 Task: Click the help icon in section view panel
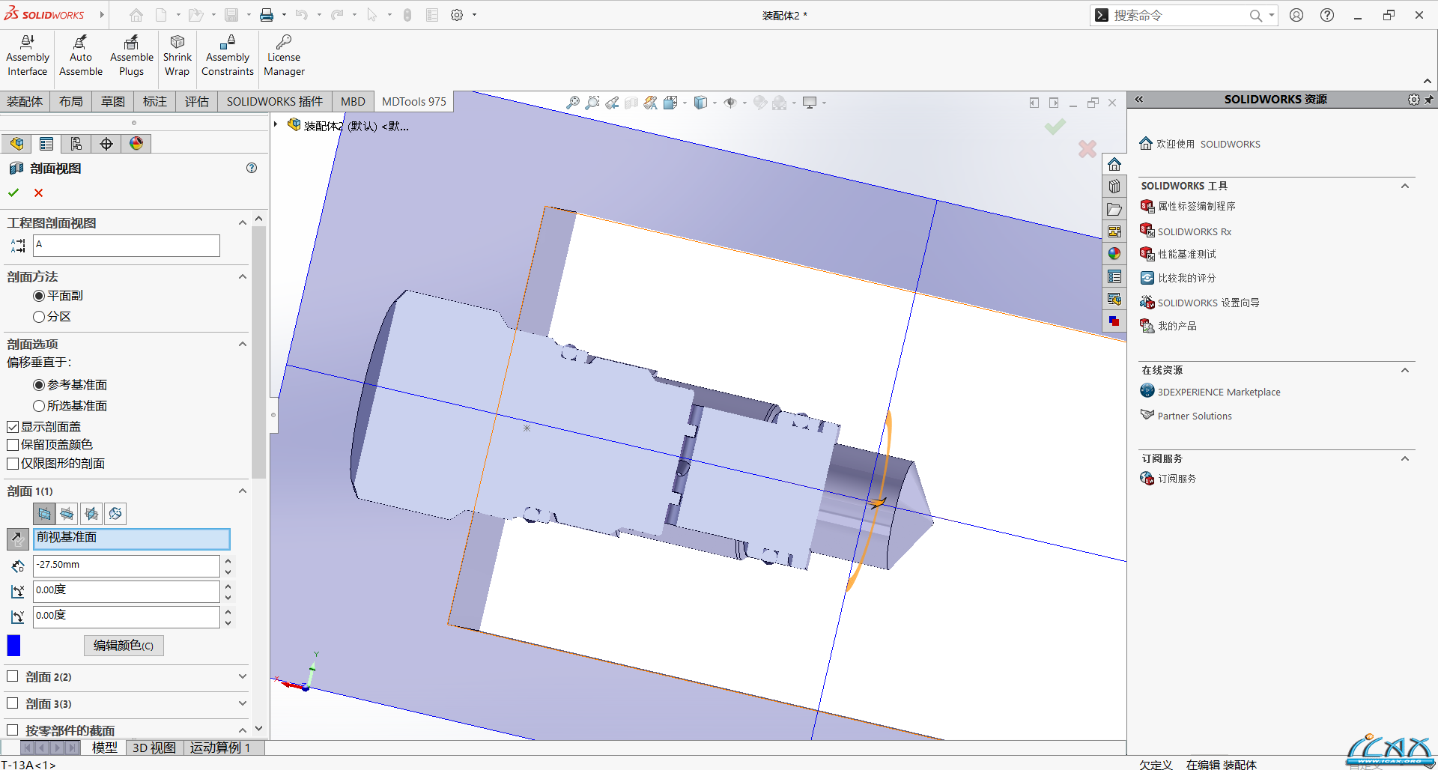252,168
